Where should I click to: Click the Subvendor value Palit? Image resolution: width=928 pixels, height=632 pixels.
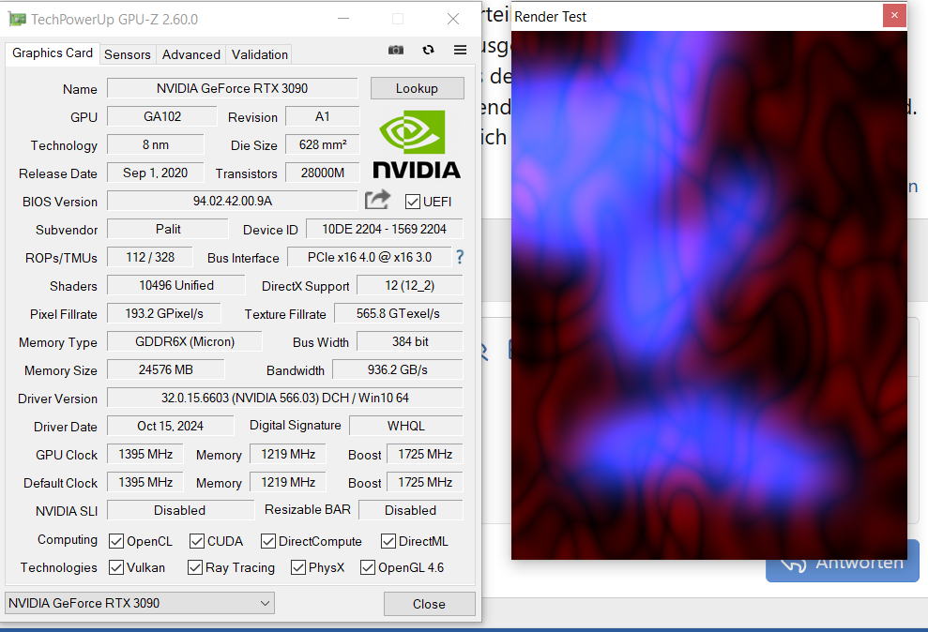167,229
